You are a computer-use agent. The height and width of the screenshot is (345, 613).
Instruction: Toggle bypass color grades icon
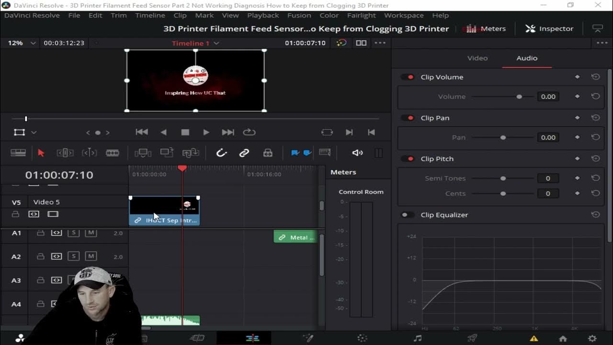coord(341,43)
